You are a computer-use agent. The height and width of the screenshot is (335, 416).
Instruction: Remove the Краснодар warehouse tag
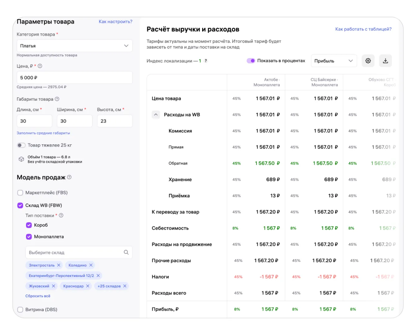pyautogui.click(x=88, y=286)
